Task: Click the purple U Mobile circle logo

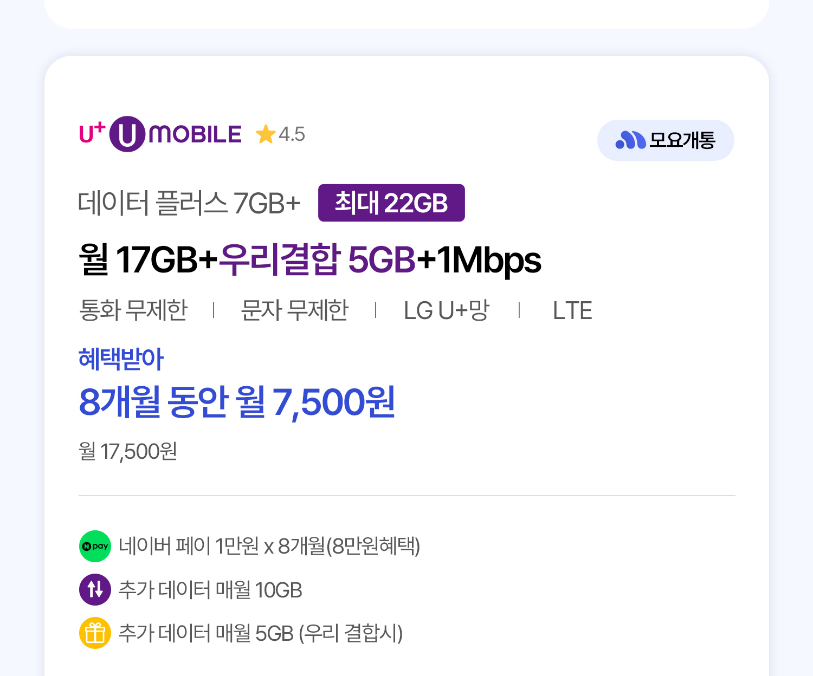Action: coord(127,134)
